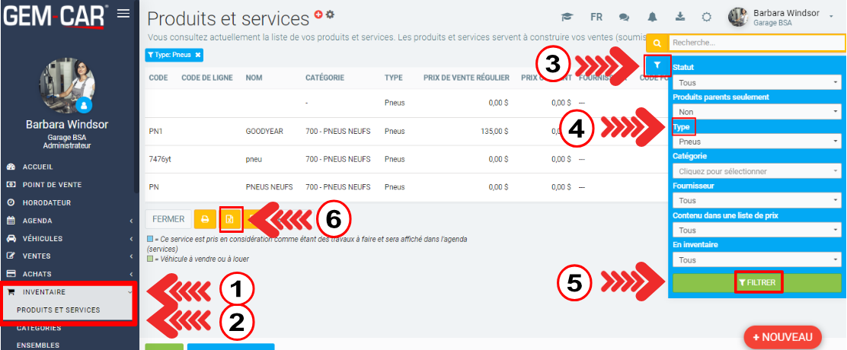This screenshot has width=847, height=350.
Task: Select Produits et services in sidebar
Action: (x=59, y=310)
